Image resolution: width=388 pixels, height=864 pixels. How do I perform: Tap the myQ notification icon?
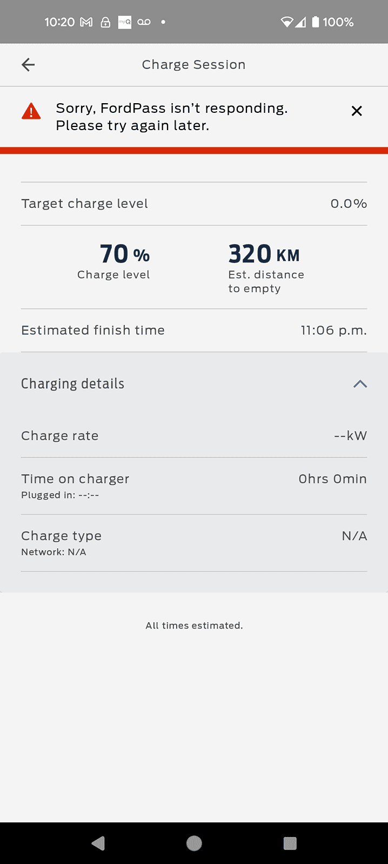click(x=124, y=22)
